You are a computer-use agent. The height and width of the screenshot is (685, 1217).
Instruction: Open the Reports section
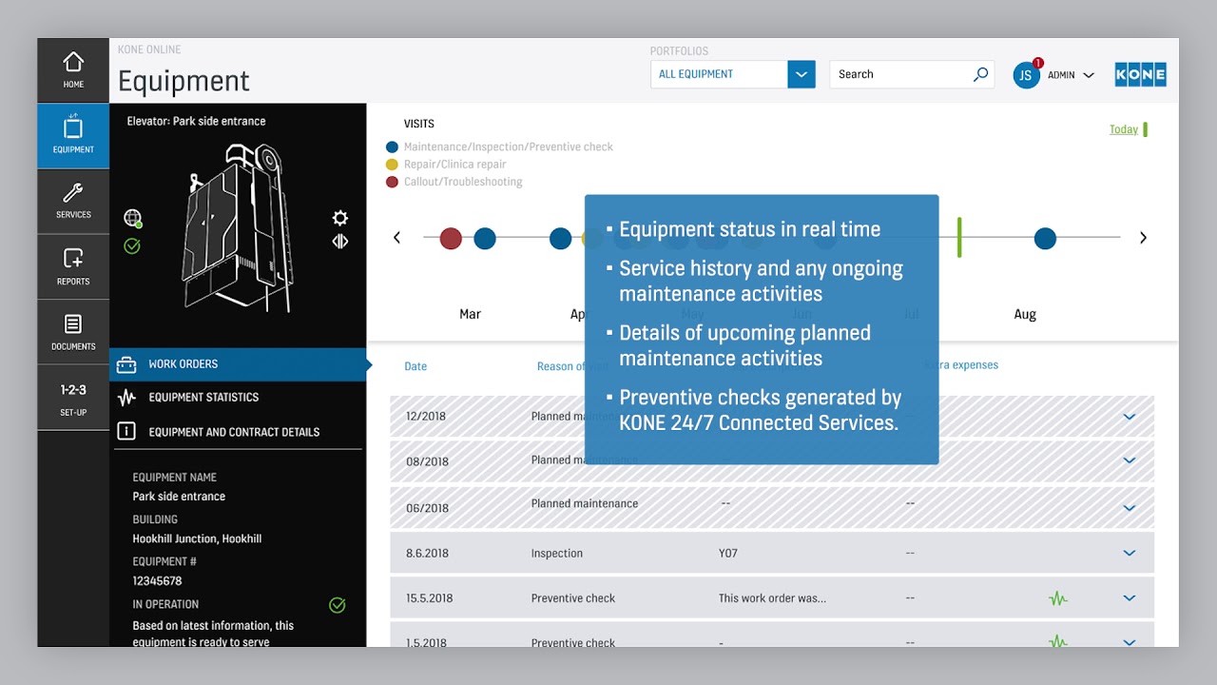tap(73, 266)
